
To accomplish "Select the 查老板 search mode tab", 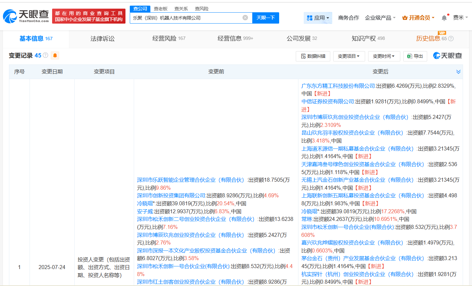I will tap(161, 9).
